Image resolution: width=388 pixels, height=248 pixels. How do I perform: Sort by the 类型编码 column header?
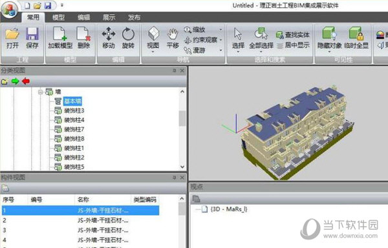pyautogui.click(x=145, y=200)
